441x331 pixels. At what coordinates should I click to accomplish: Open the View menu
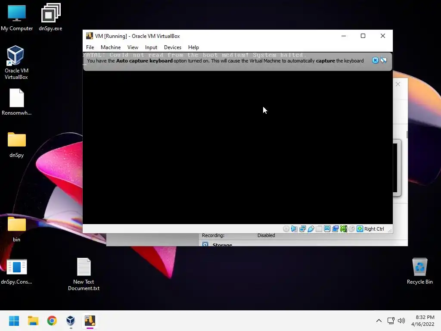[133, 47]
